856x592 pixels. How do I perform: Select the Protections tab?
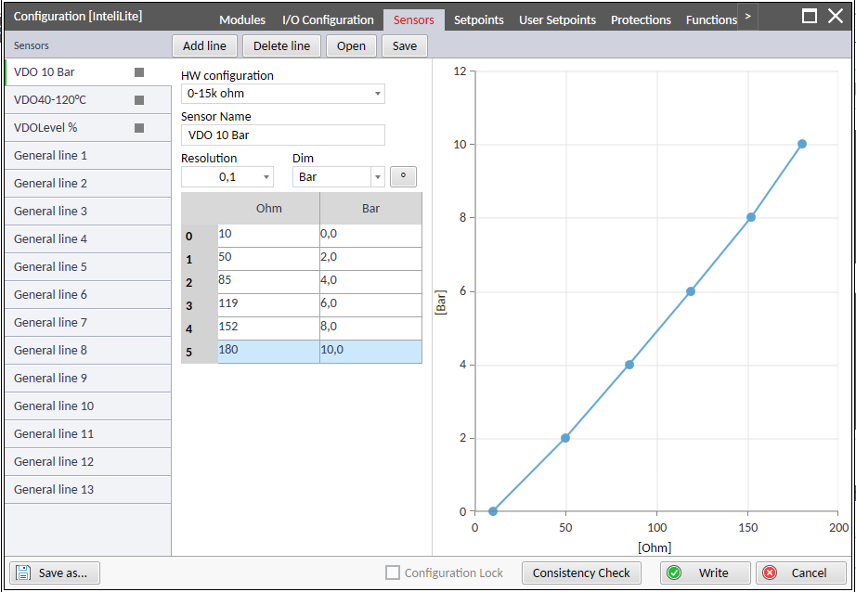(641, 19)
